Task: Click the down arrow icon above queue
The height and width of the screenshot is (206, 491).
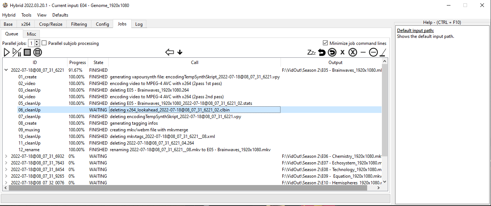Action: pyautogui.click(x=180, y=52)
